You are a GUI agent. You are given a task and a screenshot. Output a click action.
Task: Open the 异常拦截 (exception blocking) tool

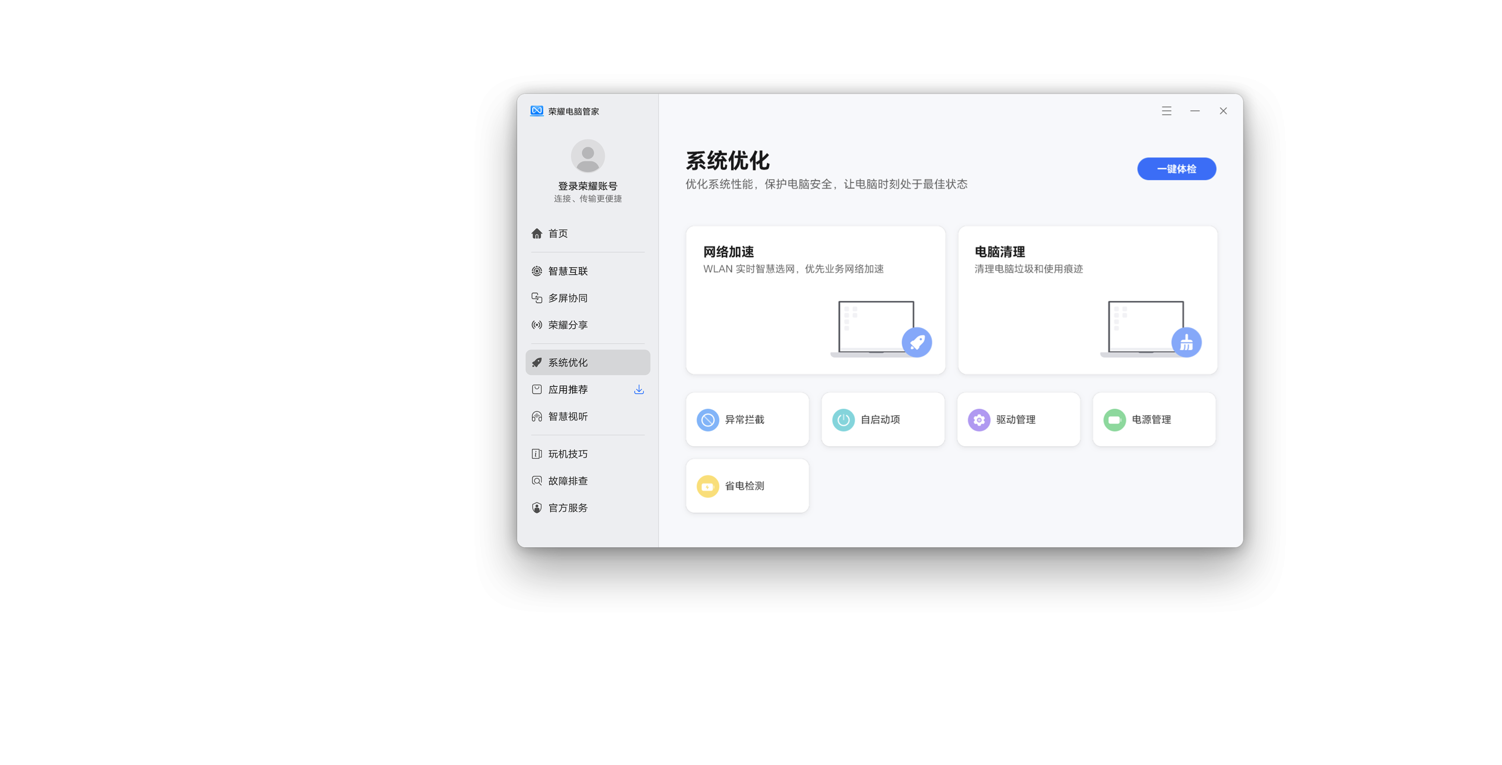[747, 419]
